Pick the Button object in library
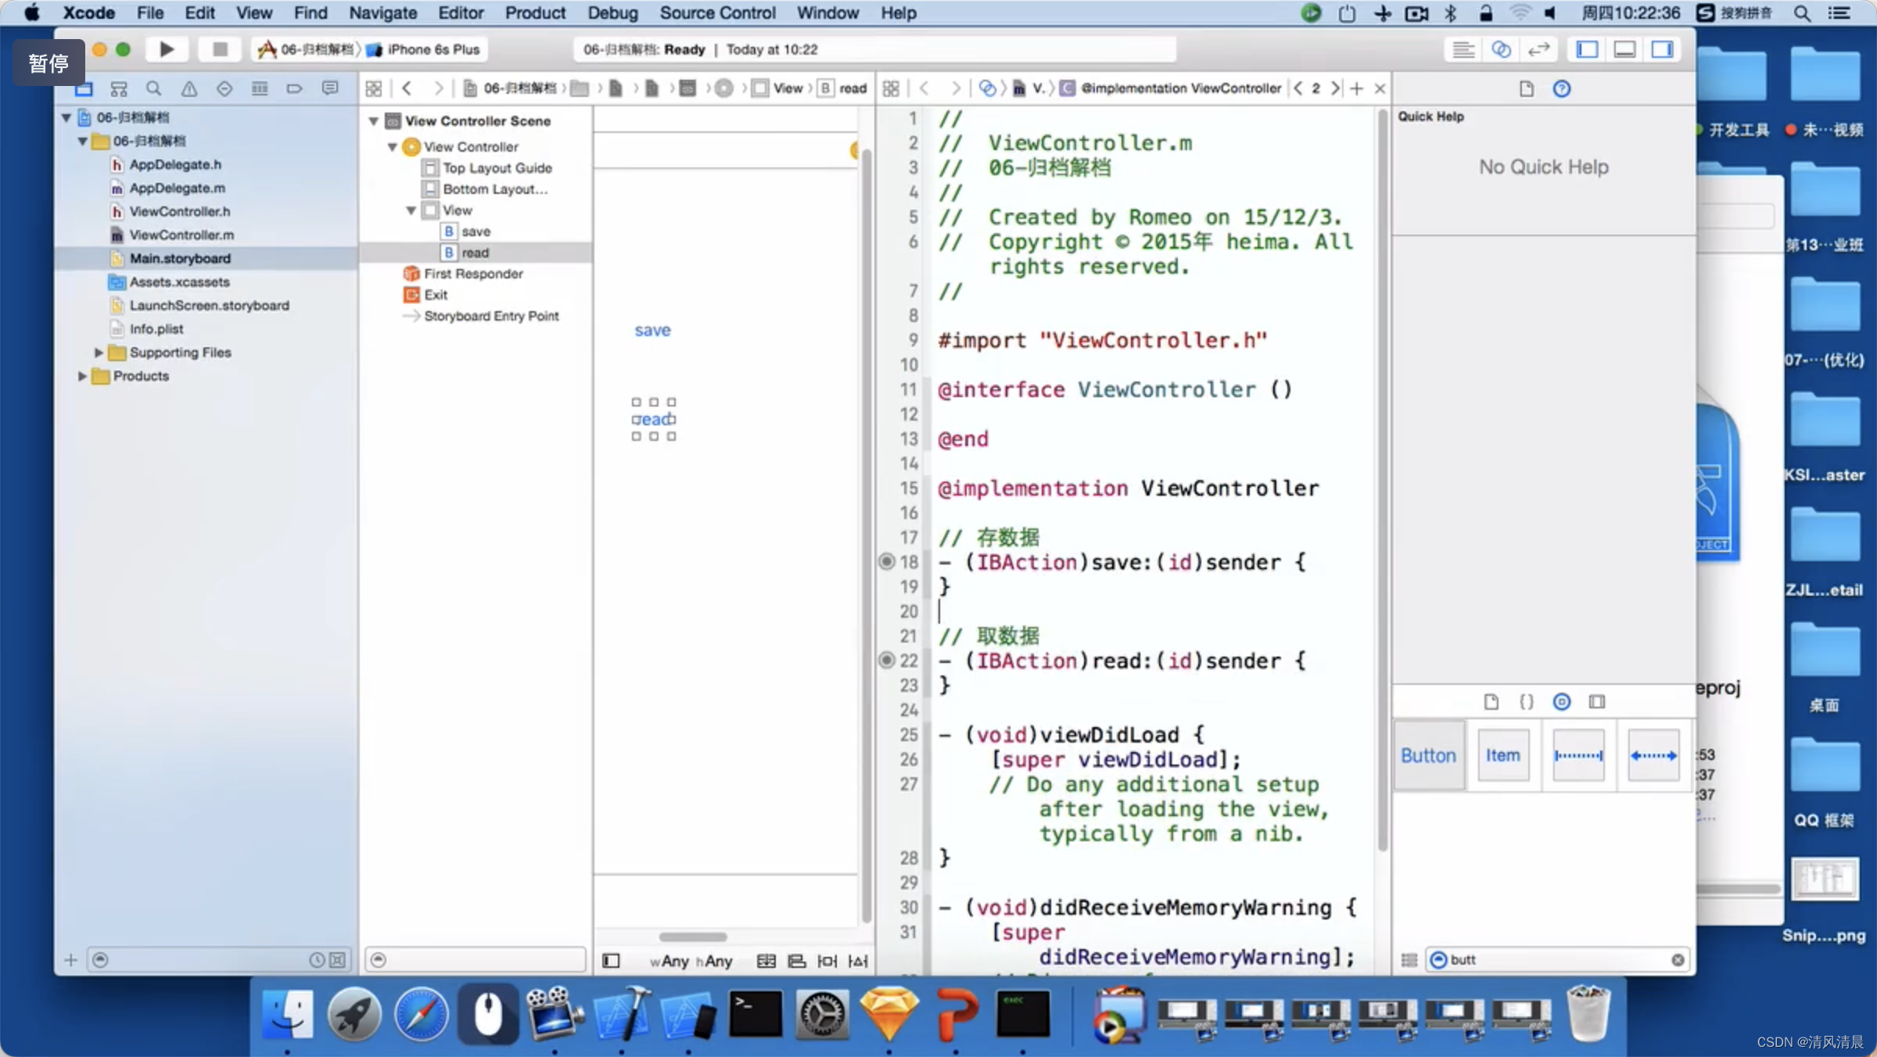 tap(1428, 755)
